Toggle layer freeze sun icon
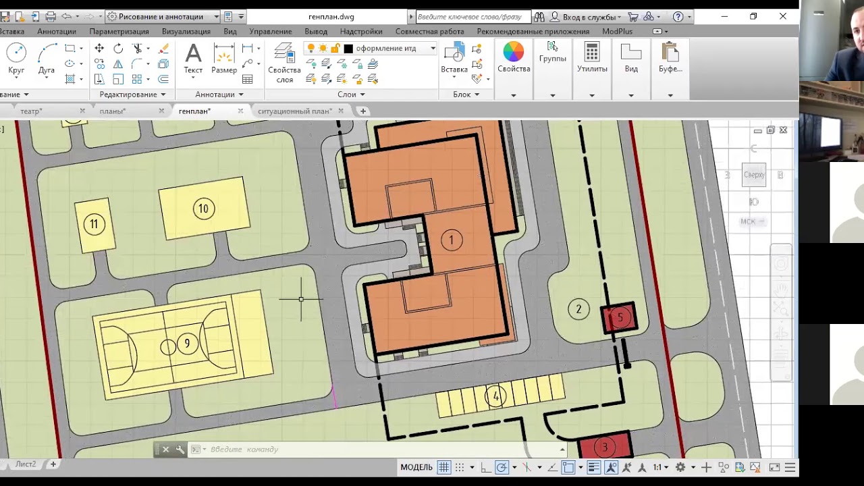Viewport: 864px width, 486px height. [x=323, y=49]
